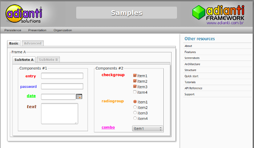Screen dimensions: 254x148
Task: Click the red 'entry' label
Action: pyautogui.click(x=30, y=76)
